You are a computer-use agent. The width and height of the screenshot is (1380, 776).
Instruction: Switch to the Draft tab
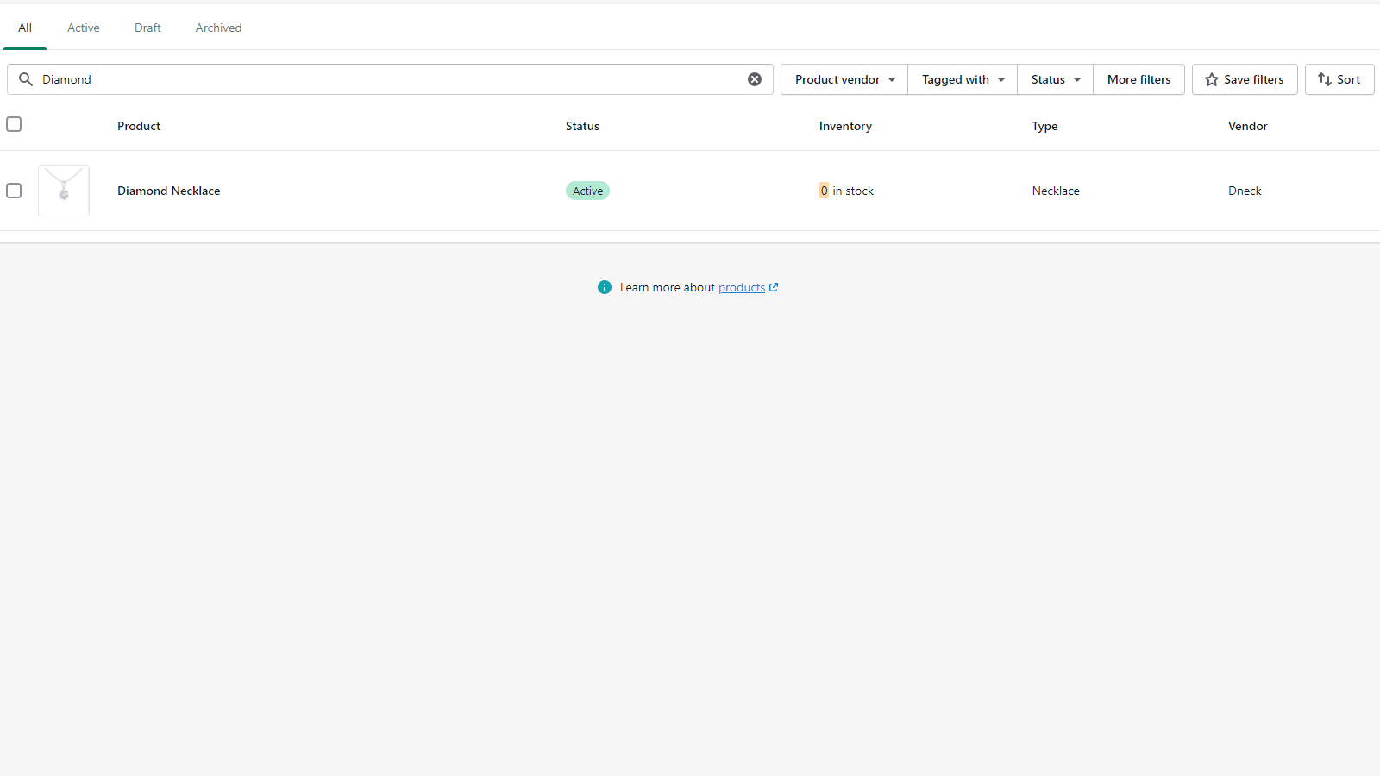pos(147,28)
